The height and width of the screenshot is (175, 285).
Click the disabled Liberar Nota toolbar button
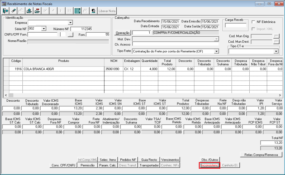click(x=107, y=11)
